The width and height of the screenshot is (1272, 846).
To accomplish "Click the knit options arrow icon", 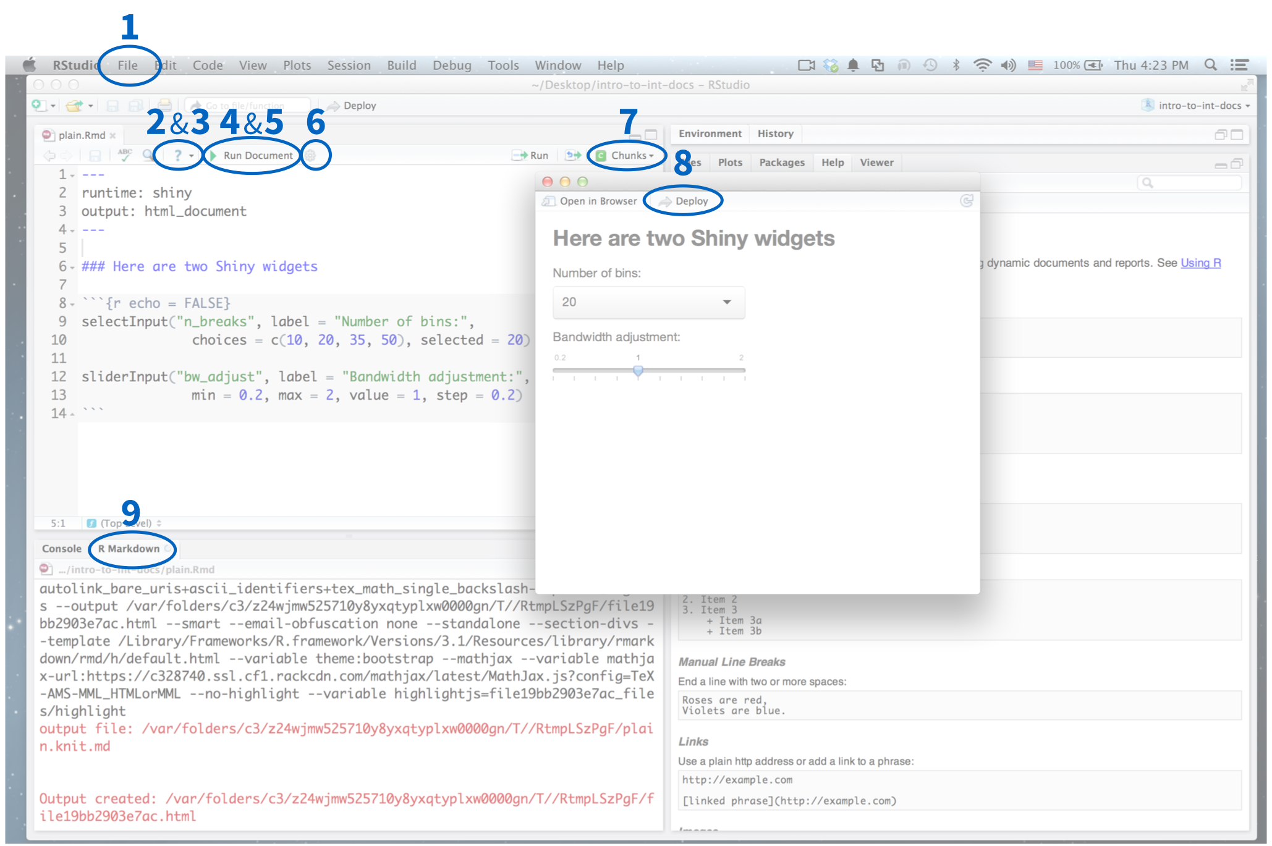I will [x=189, y=155].
